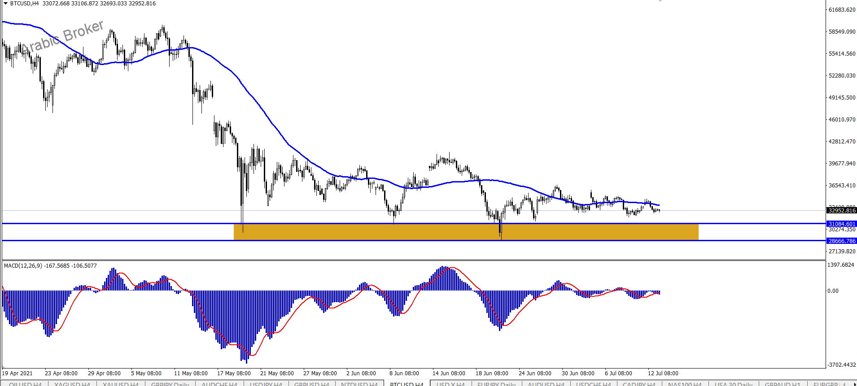The width and height of the screenshot is (857, 386).
Task: Open the GBPUSD,H4 chart tab
Action: 311,384
